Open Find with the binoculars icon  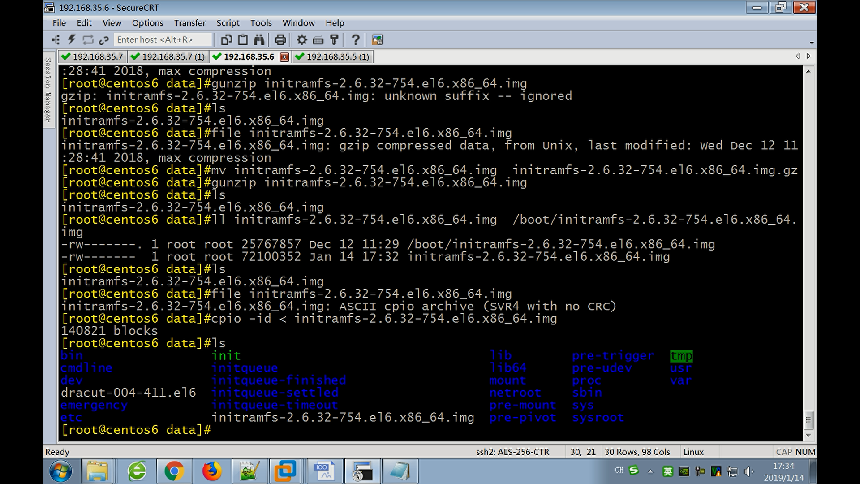pyautogui.click(x=259, y=40)
